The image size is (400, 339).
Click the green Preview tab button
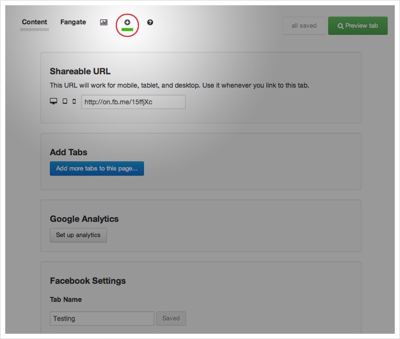pyautogui.click(x=358, y=25)
